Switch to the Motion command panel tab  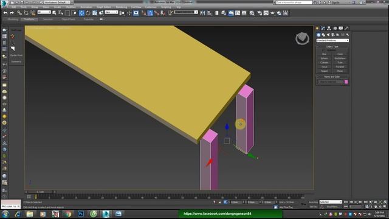click(x=335, y=29)
